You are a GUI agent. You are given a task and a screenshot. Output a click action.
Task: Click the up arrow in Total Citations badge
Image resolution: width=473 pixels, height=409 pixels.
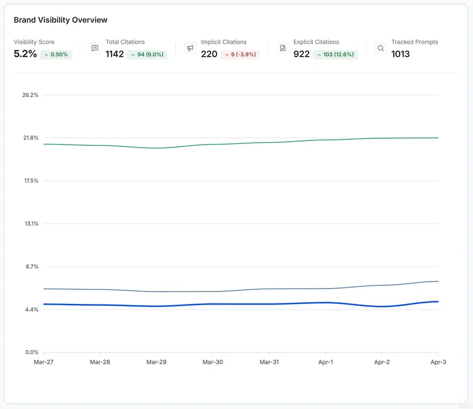tap(132, 55)
